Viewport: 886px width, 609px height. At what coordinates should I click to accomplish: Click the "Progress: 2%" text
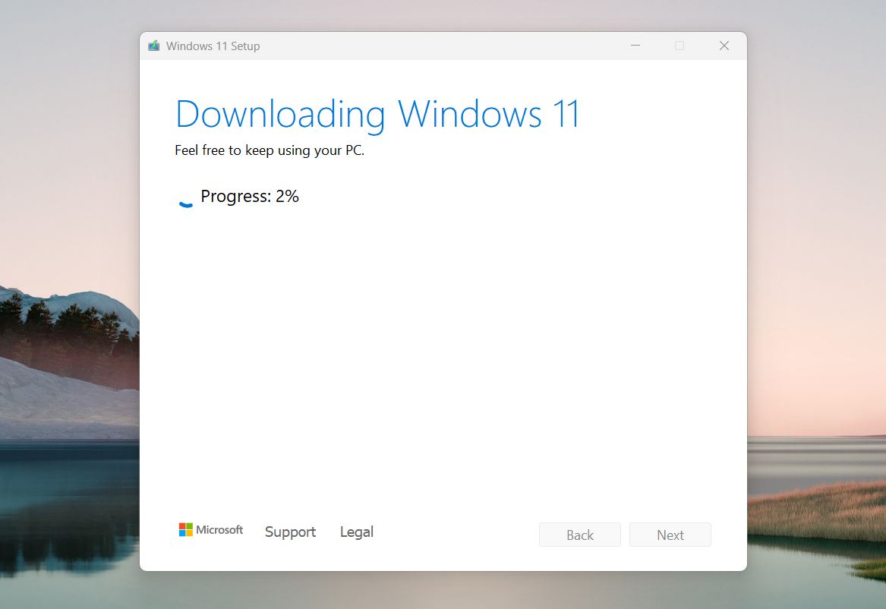pyautogui.click(x=250, y=196)
